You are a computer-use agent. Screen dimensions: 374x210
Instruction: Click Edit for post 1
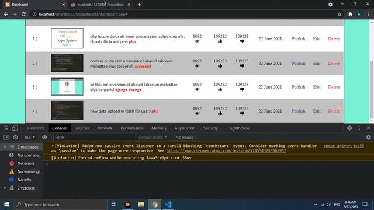coord(317,38)
